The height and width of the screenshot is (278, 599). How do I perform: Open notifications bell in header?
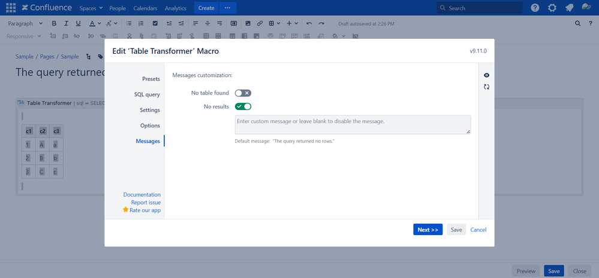569,8
